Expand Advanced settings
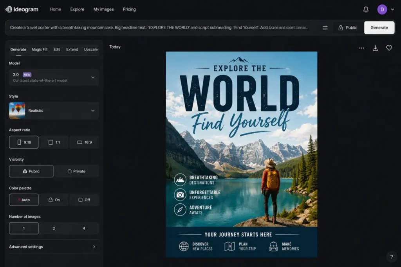Screen dimensions: 401x267 [54, 247]
